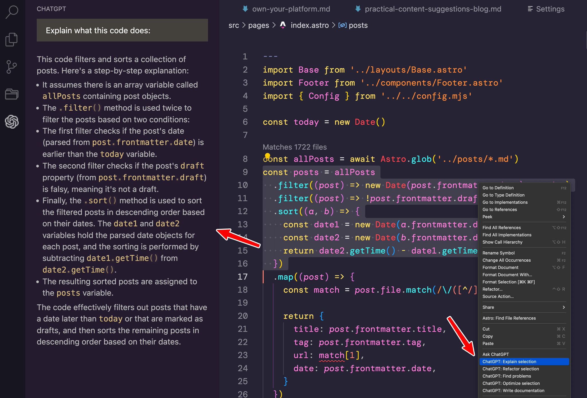
Task: Click '.map((post) => {' on line 17
Action: point(314,277)
